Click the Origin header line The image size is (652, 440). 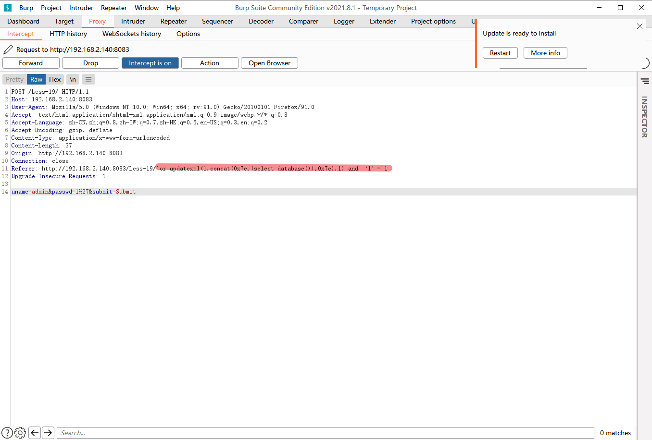[x=67, y=153]
